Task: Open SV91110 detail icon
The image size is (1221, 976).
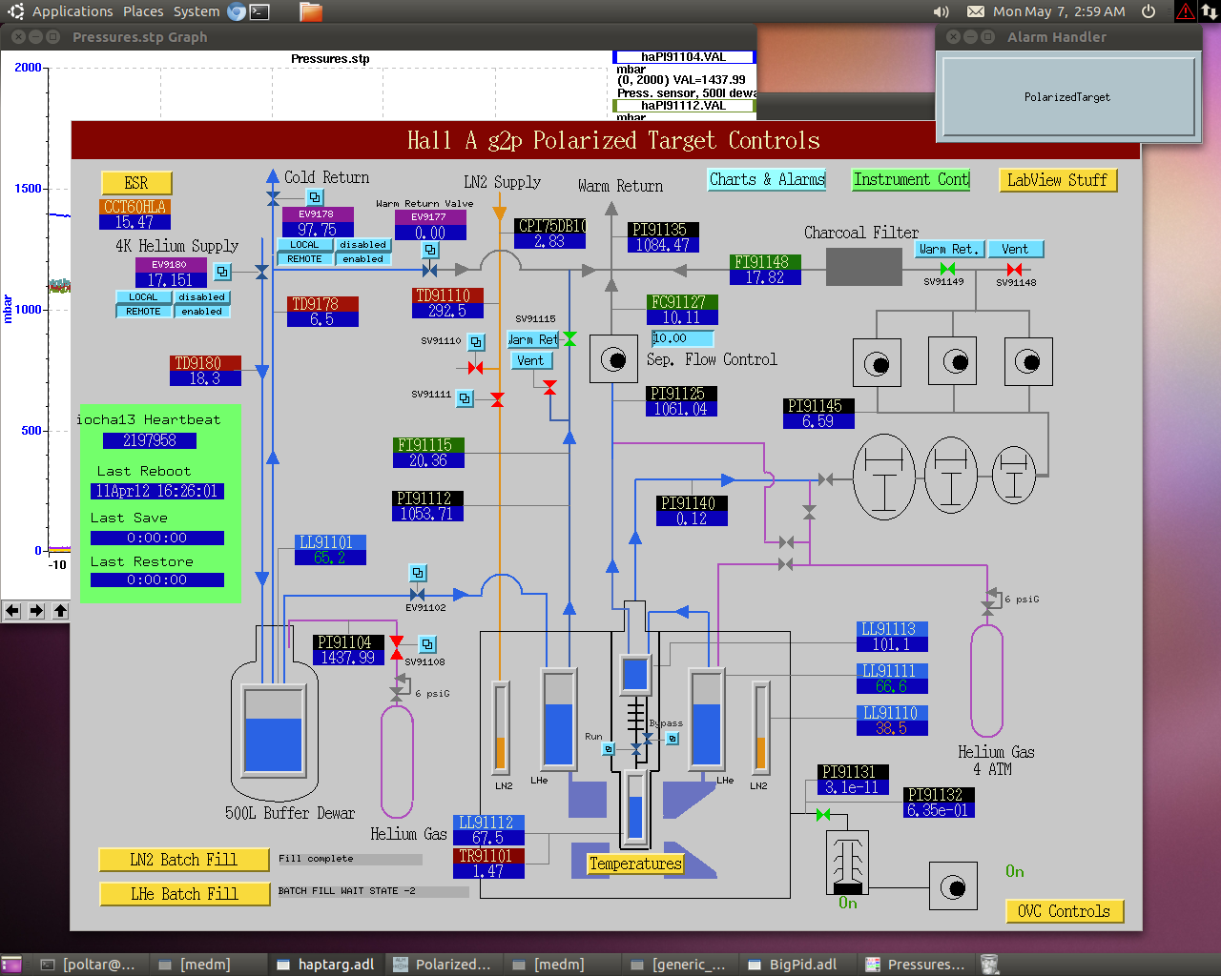Action: (477, 341)
